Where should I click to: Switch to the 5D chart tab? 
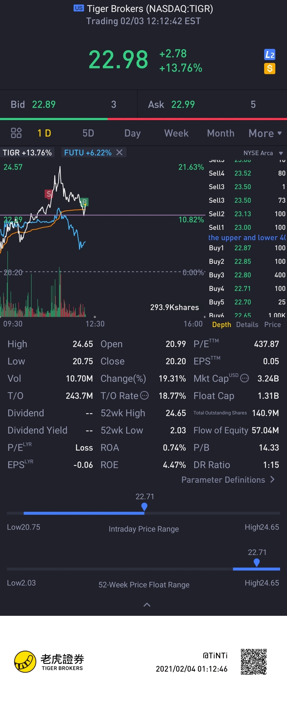coord(88,133)
